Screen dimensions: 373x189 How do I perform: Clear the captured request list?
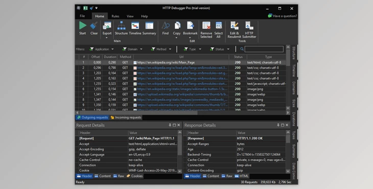point(94,28)
